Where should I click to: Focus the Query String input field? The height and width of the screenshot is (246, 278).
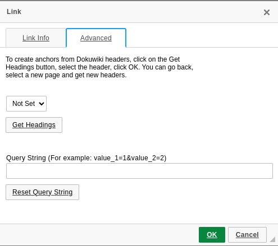coord(139,171)
